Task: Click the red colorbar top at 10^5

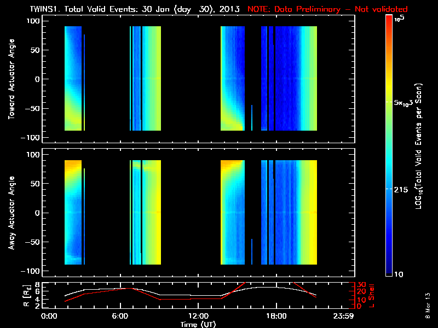Action: coord(389,21)
